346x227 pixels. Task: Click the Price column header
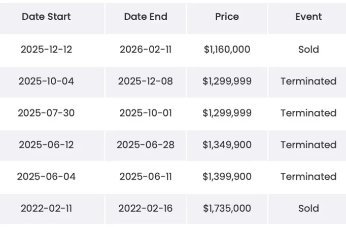tap(227, 17)
